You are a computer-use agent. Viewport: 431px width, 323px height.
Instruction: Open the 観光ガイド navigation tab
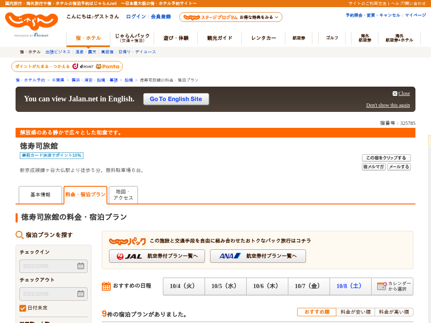(220, 38)
